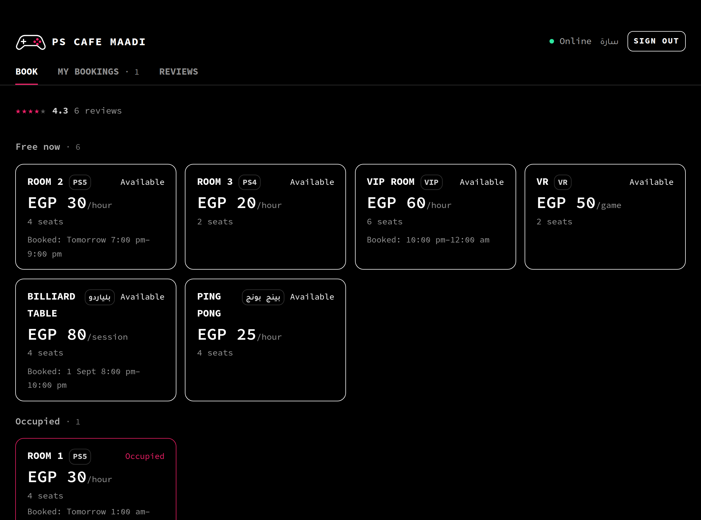The height and width of the screenshot is (520, 701).
Task: Click the Sign Out button
Action: pyautogui.click(x=656, y=41)
